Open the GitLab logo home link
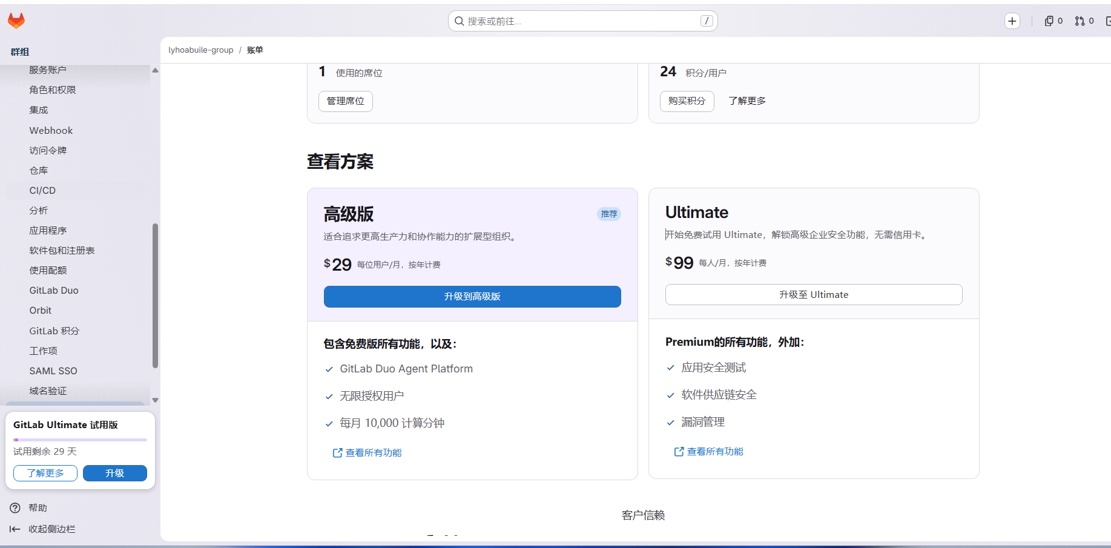Viewport: 1111px width, 548px height. (16, 21)
